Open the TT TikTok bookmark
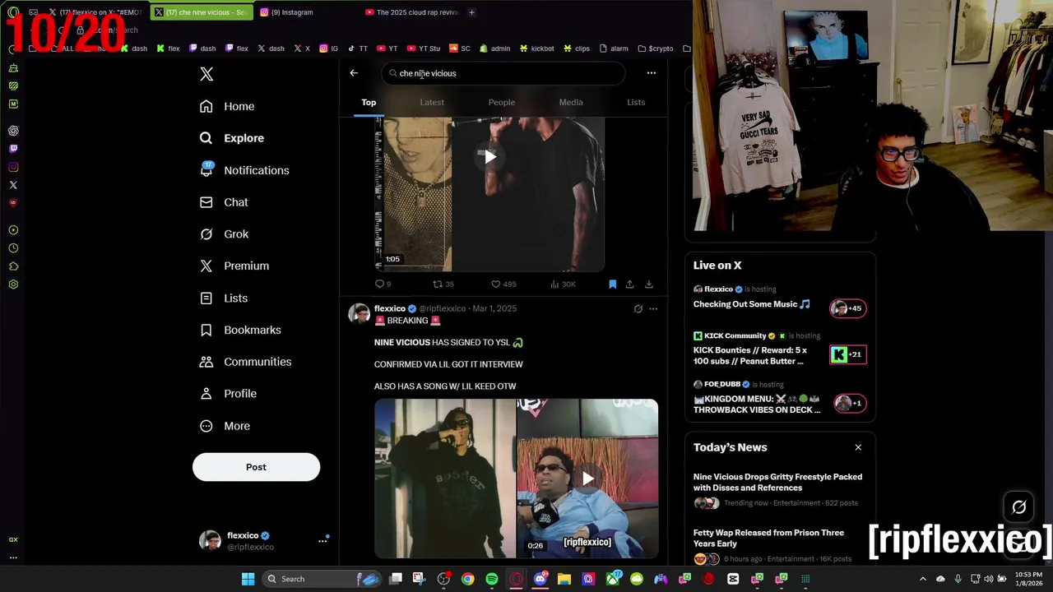The width and height of the screenshot is (1053, 592). [358, 49]
